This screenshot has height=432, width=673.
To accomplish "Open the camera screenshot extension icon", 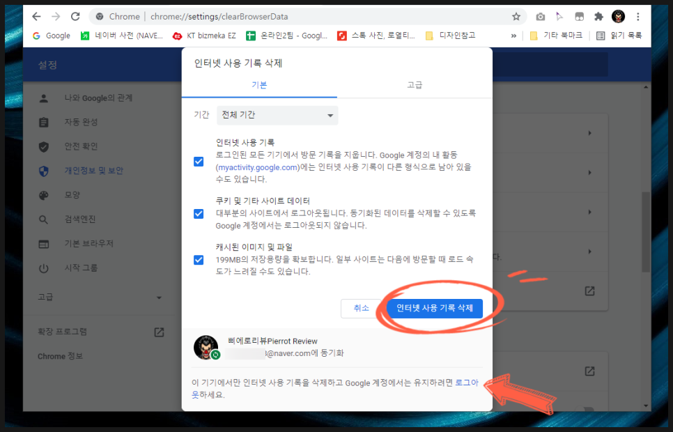I will (x=541, y=17).
